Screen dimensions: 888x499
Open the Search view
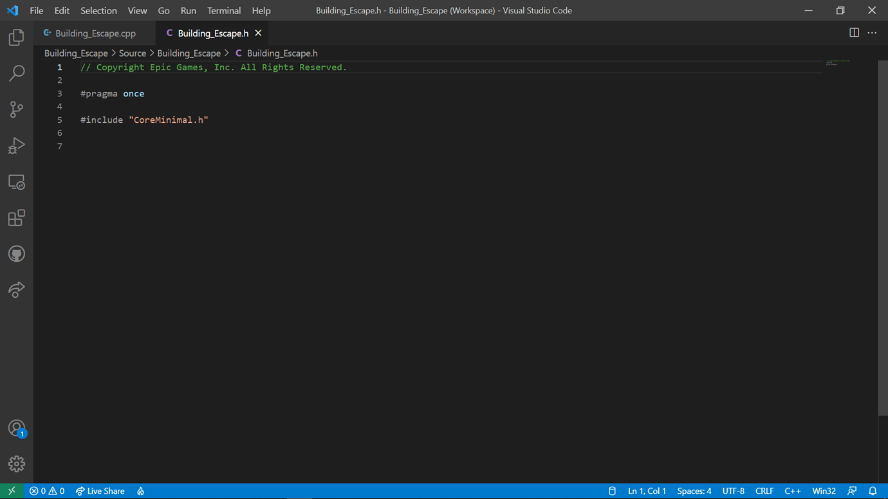(17, 73)
